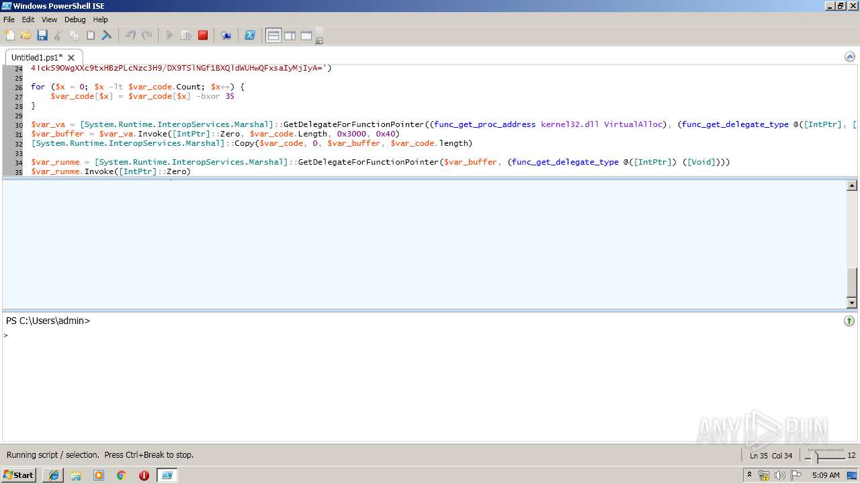Click line 31 $var_buffer assignment

click(215, 134)
